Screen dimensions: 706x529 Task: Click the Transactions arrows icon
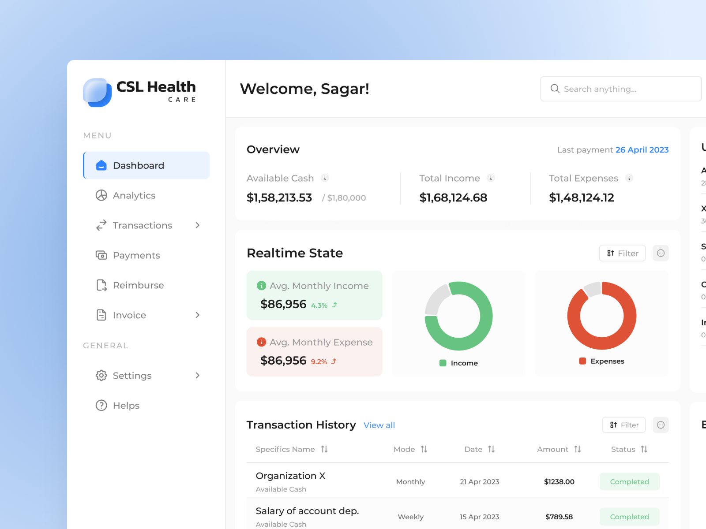tap(101, 225)
